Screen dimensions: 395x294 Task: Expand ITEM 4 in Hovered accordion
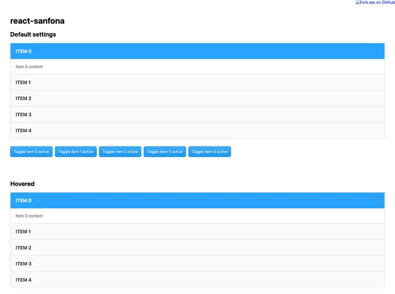[x=197, y=280]
